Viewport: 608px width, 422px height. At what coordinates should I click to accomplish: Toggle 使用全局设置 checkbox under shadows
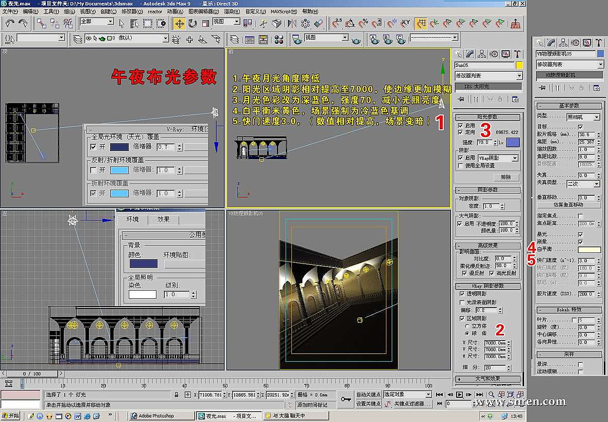(x=461, y=166)
